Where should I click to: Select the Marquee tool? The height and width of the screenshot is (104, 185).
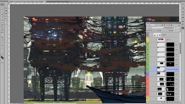coord(2,7)
